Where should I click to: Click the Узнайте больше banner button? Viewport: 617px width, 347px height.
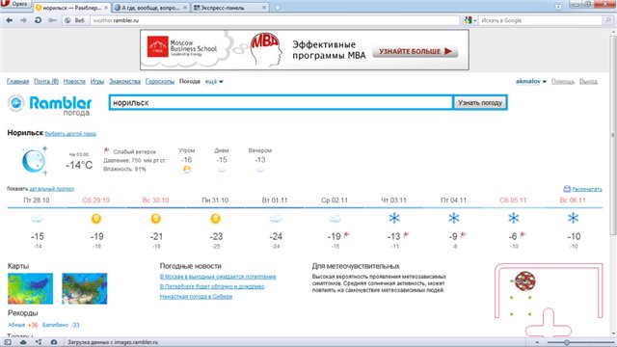[x=416, y=51]
